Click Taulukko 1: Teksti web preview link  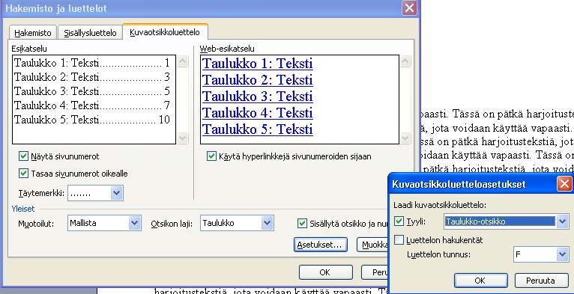pyautogui.click(x=257, y=64)
